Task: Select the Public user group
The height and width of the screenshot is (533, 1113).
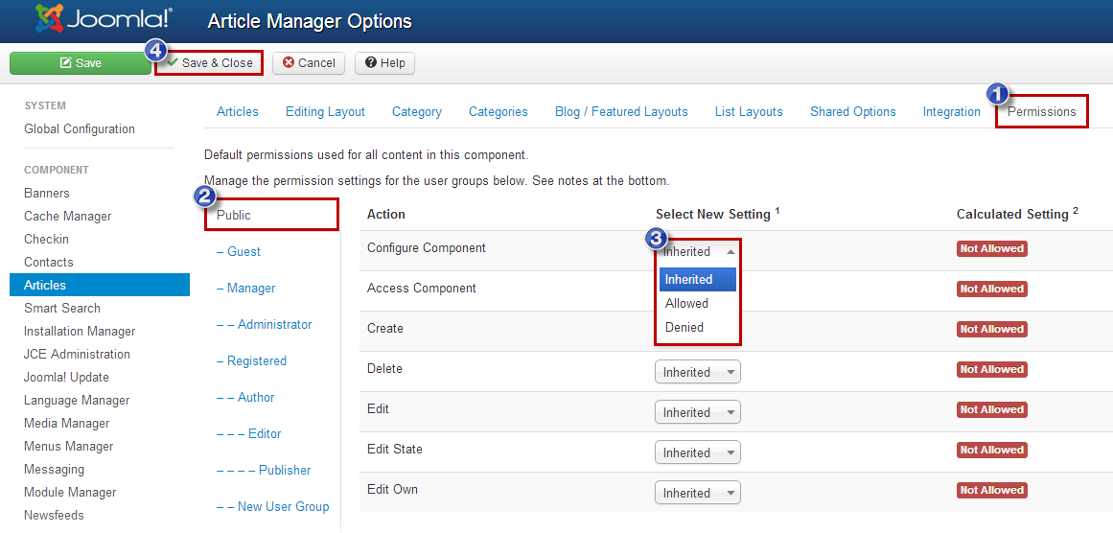Action: 272,215
